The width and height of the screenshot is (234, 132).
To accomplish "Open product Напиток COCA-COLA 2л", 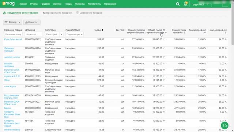I will click(12, 71).
